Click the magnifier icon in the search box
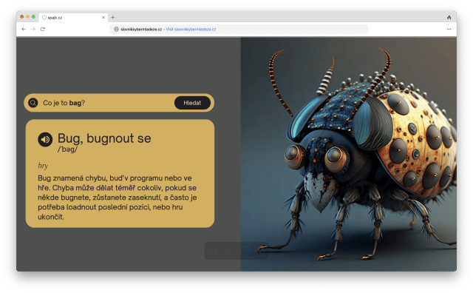 tap(33, 103)
